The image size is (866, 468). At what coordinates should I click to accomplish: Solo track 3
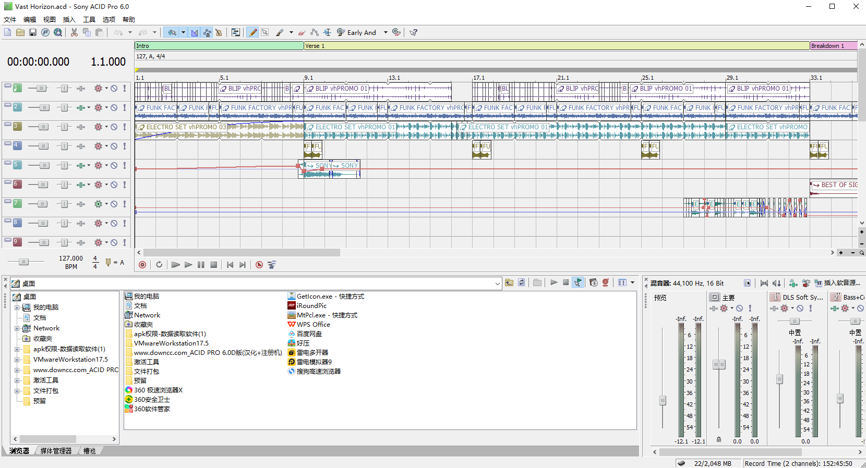click(x=125, y=127)
